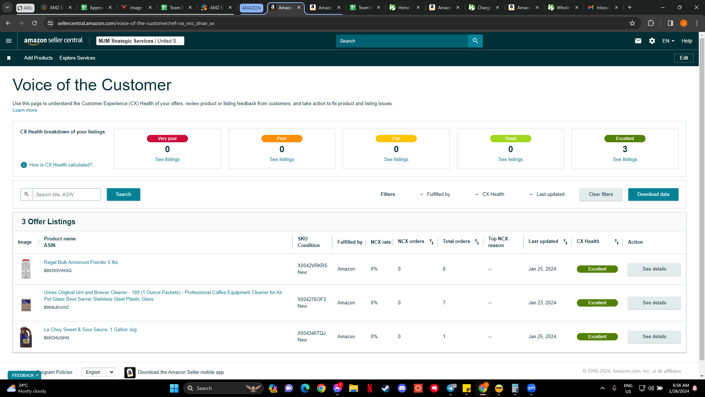
Task: Open Zoom from the taskbar
Action: tap(531, 388)
